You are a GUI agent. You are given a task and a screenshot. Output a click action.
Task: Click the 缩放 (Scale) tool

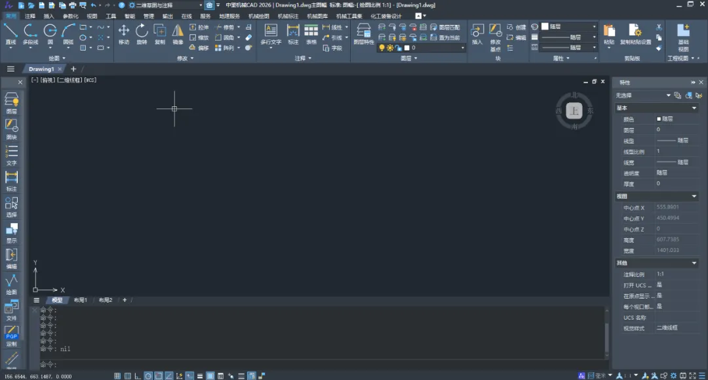(x=199, y=37)
